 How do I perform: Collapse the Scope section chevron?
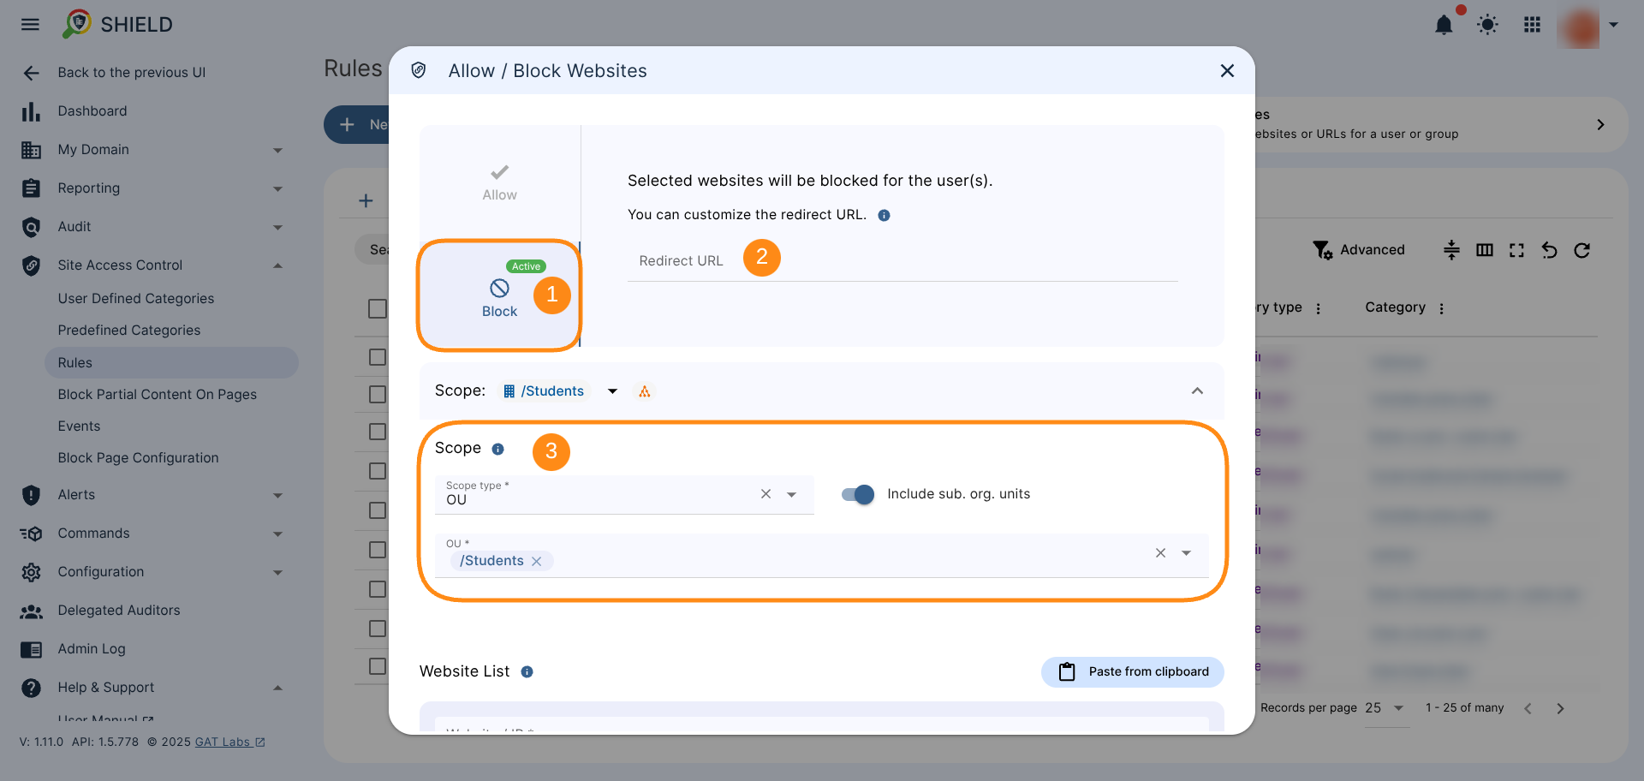tap(1197, 391)
